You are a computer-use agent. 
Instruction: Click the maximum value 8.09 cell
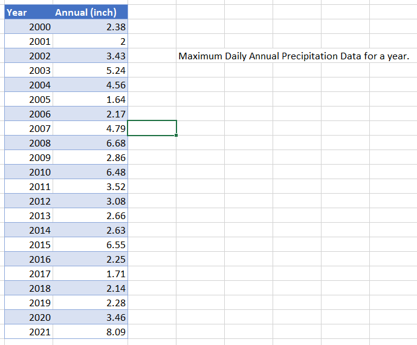(x=90, y=332)
